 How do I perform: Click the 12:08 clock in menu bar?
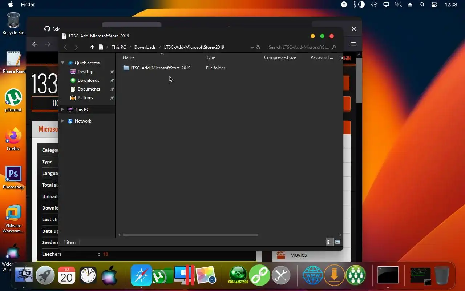point(451,5)
